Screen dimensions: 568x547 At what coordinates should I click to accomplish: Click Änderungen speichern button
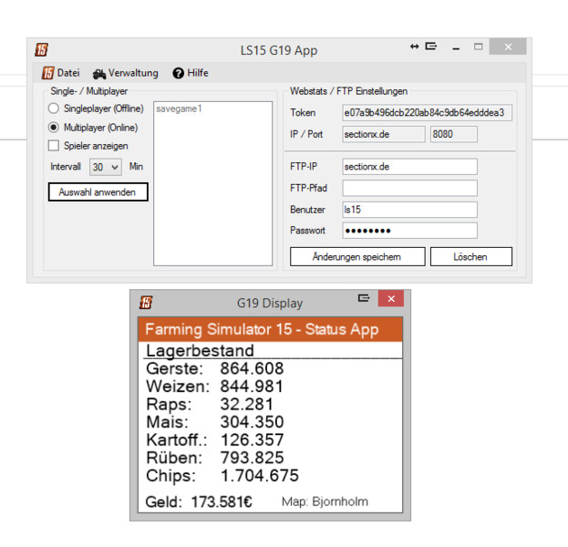click(357, 257)
